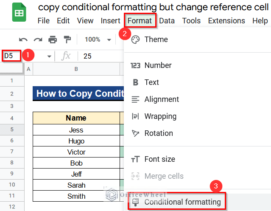Open the Data menu
This screenshot has height=211, width=271.
(167, 21)
